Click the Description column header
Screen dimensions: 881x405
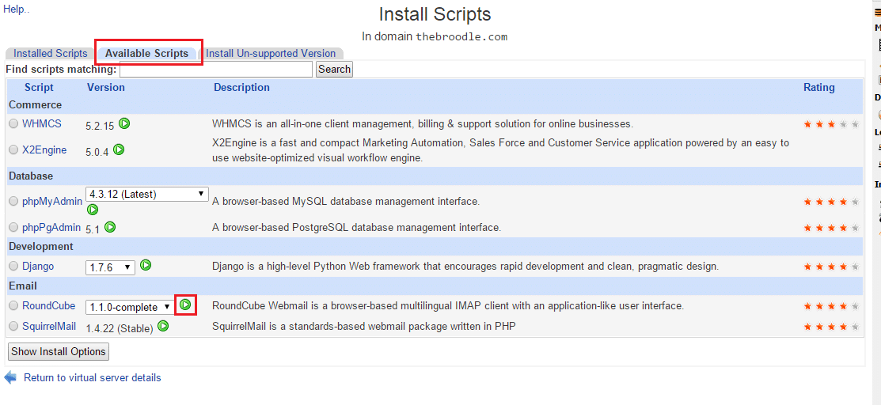241,87
